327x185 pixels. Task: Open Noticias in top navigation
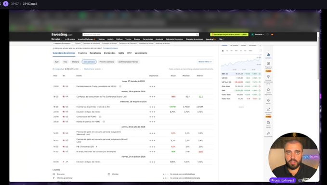102,39
